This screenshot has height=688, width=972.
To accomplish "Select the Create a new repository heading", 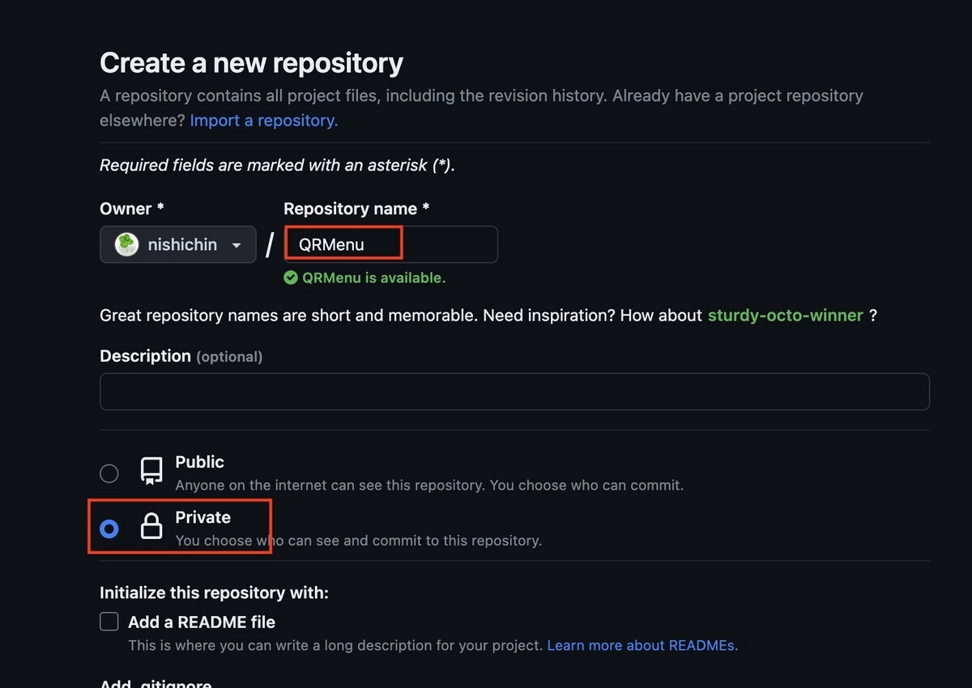I will tap(251, 62).
